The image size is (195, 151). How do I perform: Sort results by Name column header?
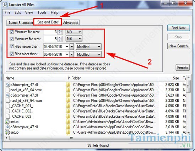tap(35, 78)
